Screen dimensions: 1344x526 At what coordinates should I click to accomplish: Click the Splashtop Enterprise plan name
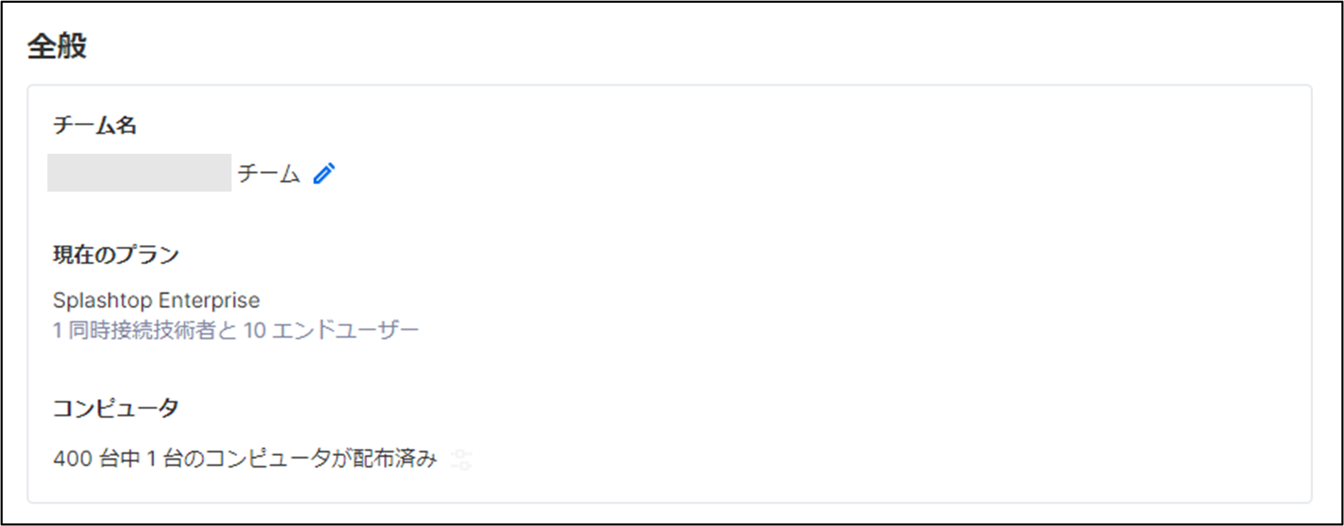click(156, 300)
